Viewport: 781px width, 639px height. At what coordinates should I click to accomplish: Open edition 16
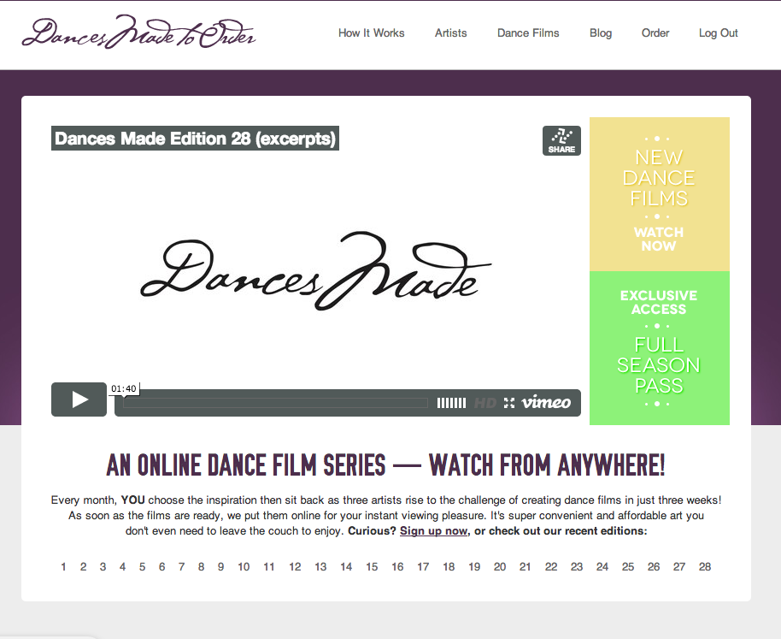[x=397, y=567]
